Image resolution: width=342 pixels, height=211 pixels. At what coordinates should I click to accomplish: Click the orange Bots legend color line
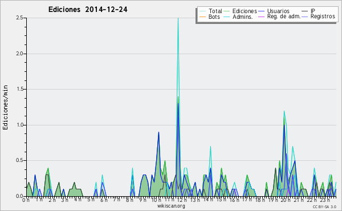tap(202, 17)
